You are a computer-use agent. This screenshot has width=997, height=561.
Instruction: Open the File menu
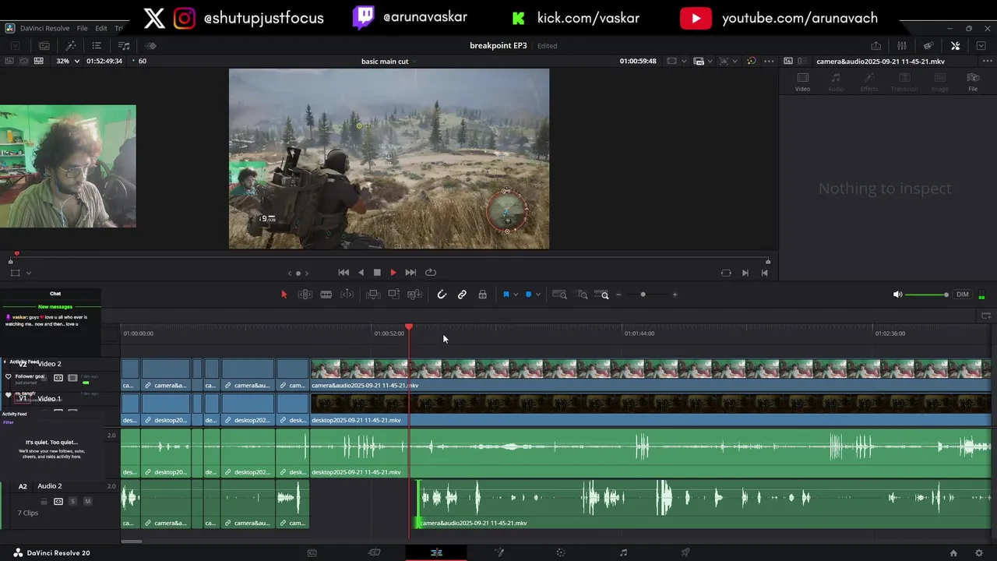(82, 28)
